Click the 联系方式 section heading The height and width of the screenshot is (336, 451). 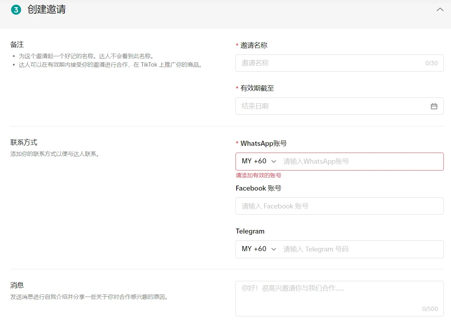(24, 143)
